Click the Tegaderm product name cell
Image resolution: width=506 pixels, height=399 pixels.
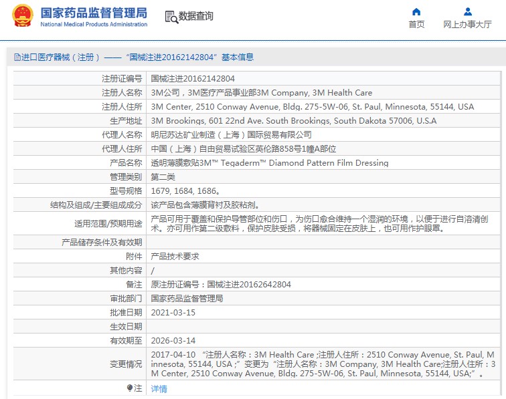(x=269, y=163)
